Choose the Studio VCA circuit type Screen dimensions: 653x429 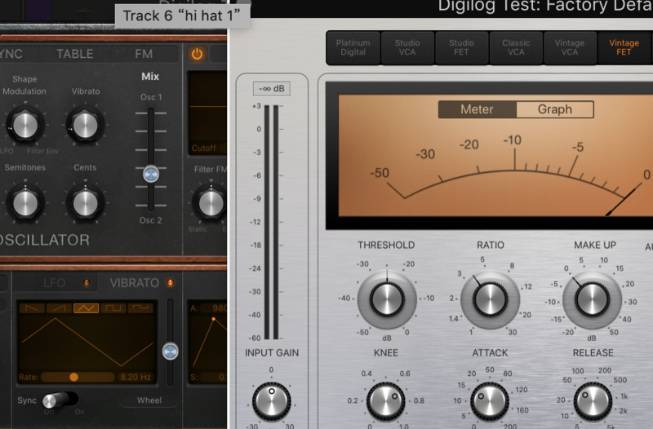pyautogui.click(x=407, y=47)
